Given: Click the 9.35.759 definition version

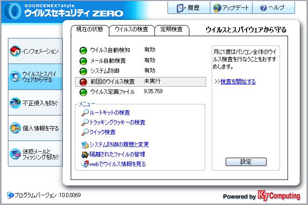Looking at the screenshot, I should tap(153, 91).
